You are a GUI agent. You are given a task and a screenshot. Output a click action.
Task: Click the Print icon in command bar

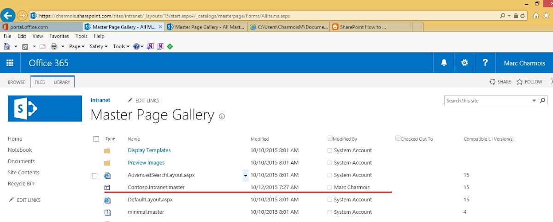point(54,46)
